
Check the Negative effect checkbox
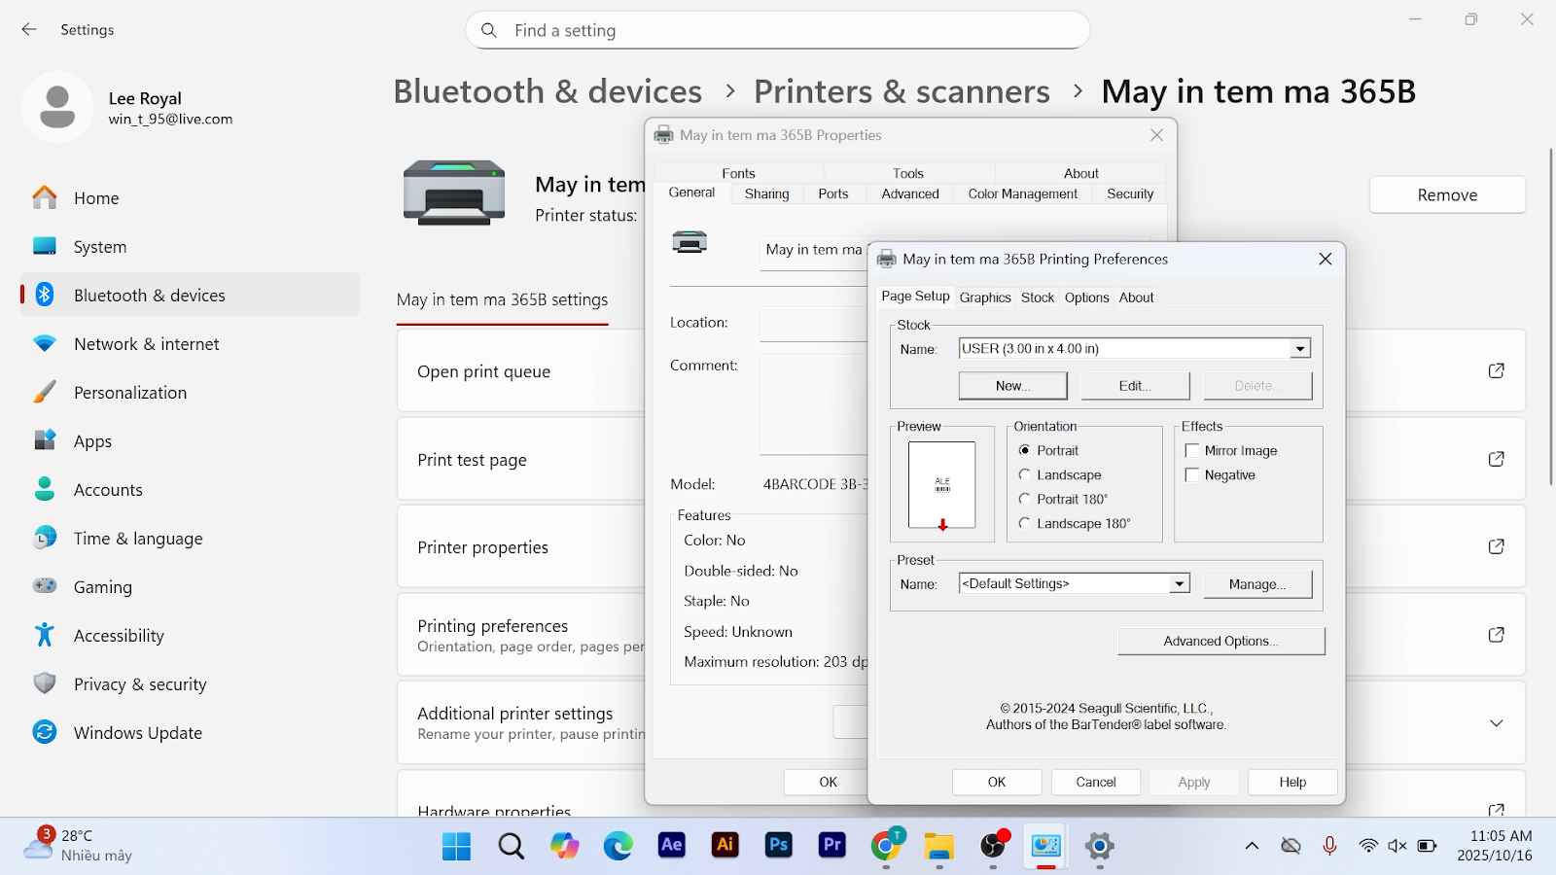(1192, 474)
